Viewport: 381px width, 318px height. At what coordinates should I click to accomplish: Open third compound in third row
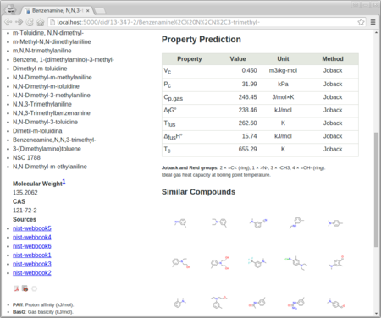pos(257,303)
